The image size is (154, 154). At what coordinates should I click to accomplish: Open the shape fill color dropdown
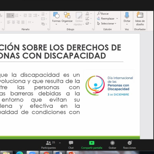pyautogui.click(x=91, y=13)
